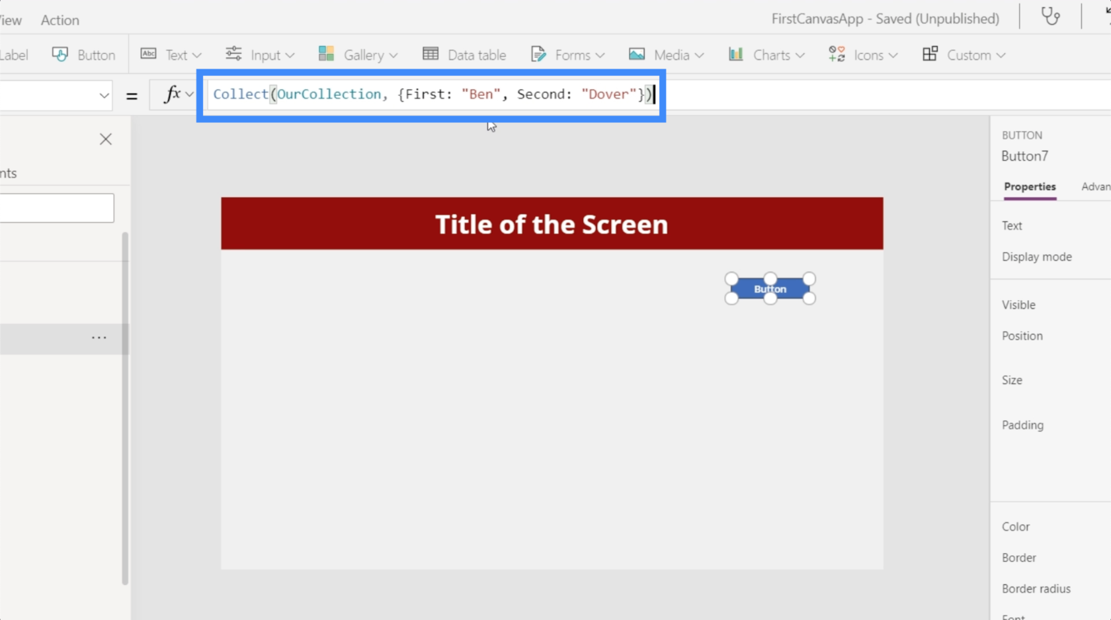Click the Text control icon

point(149,54)
